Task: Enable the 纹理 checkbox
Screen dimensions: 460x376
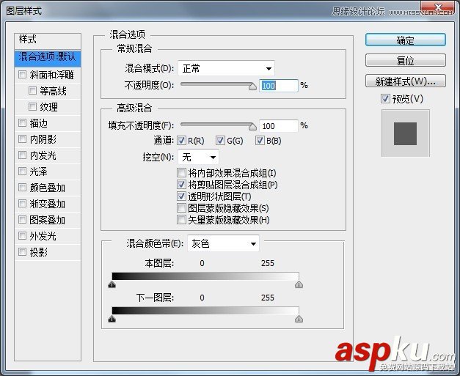Action: 32,107
